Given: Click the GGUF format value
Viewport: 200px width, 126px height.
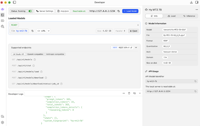Looking at the screenshot, I should [166, 41].
